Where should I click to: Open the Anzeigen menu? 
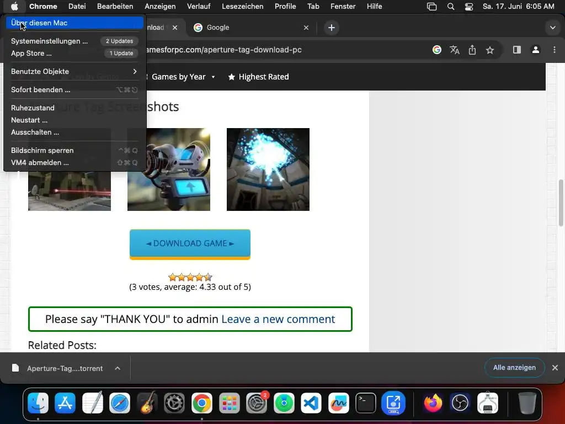pos(160,6)
